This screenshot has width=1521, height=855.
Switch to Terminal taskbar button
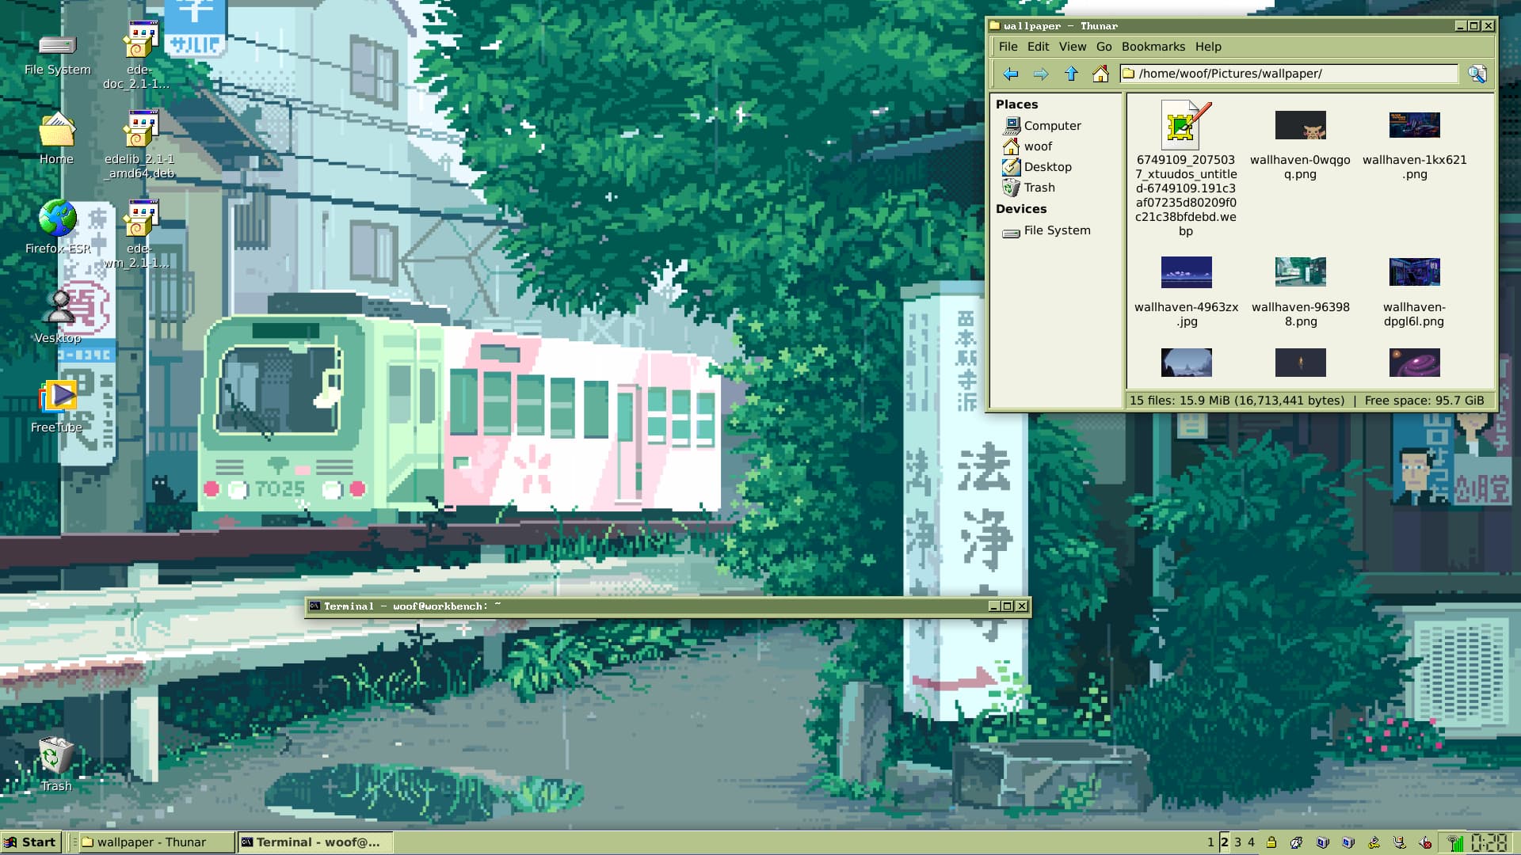(x=314, y=842)
